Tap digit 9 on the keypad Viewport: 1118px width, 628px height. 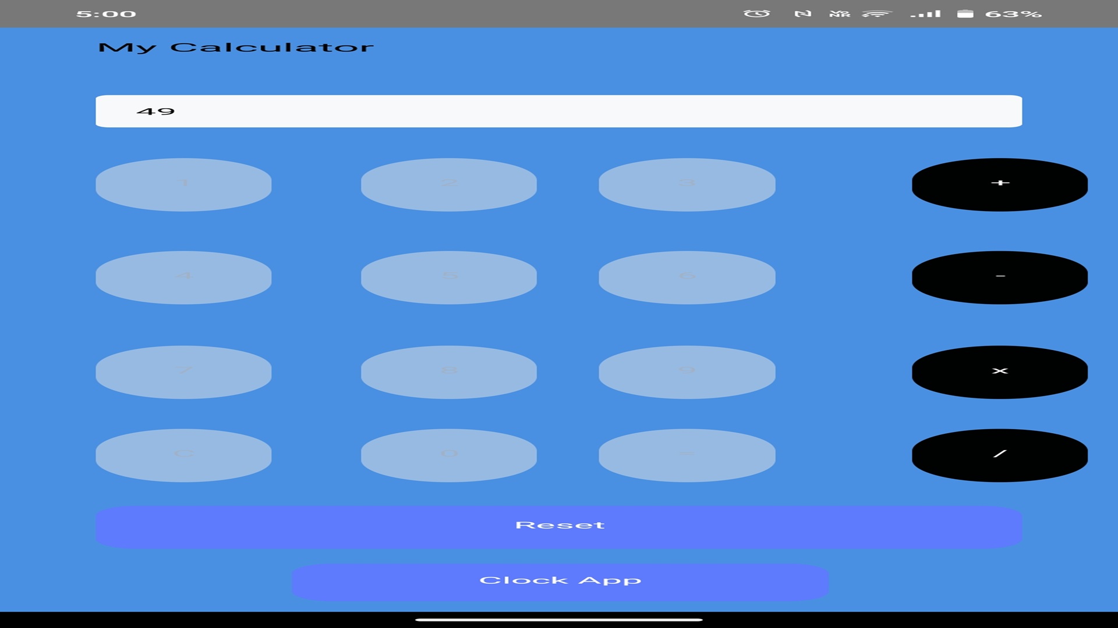tap(687, 372)
